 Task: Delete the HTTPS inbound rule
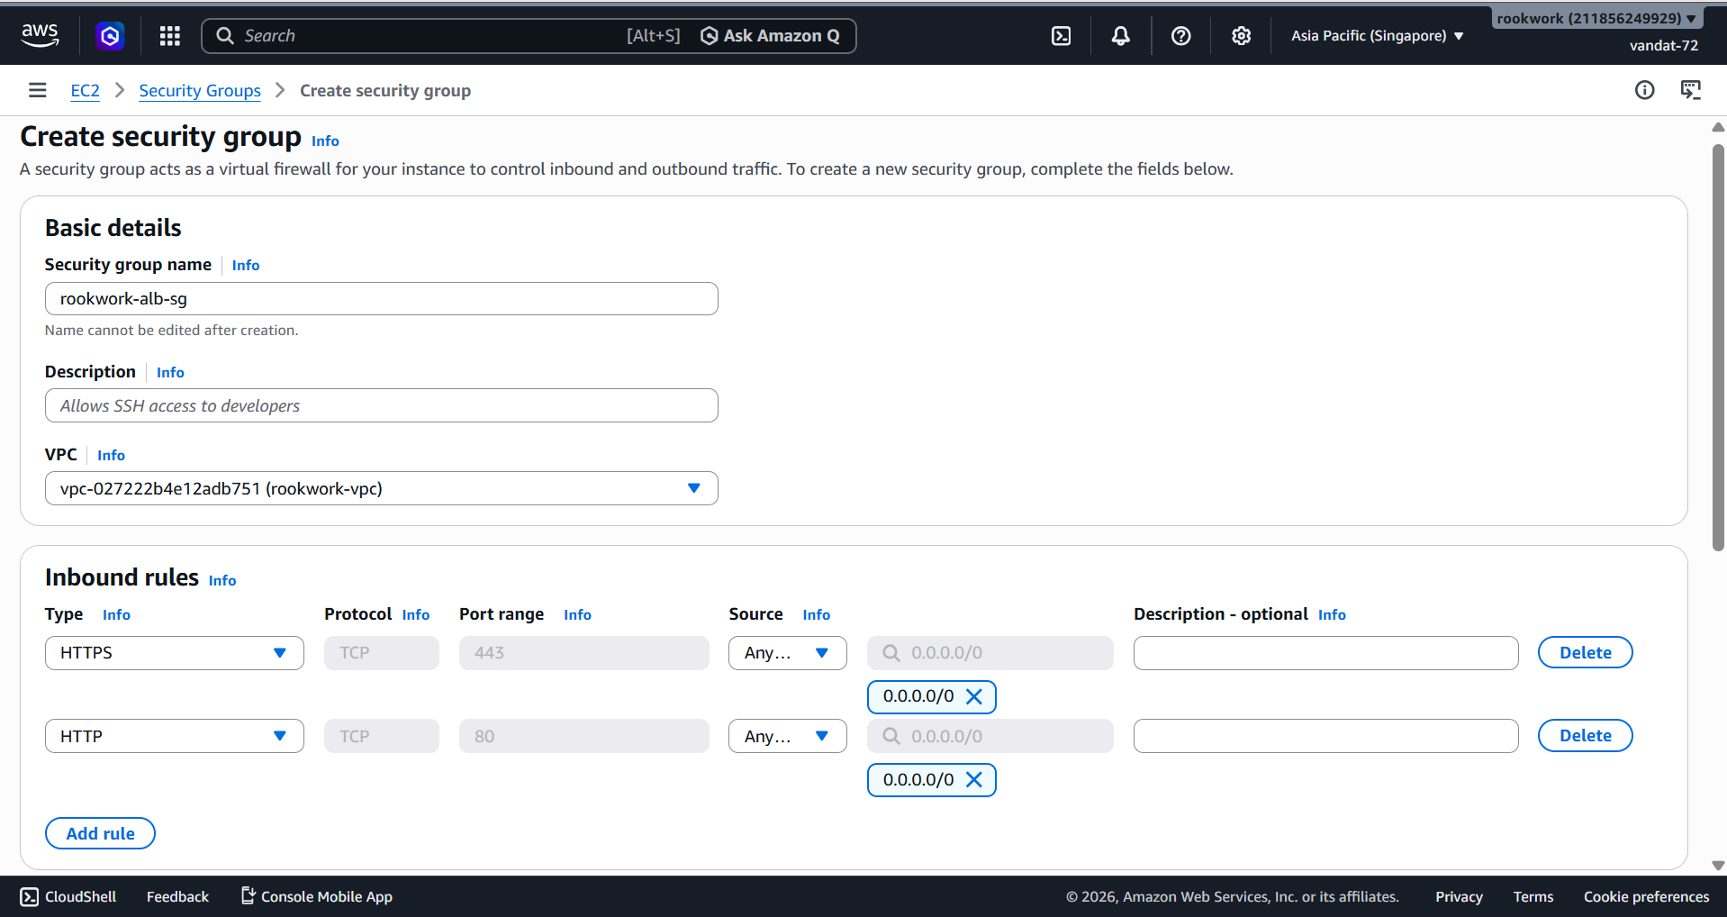(x=1586, y=653)
